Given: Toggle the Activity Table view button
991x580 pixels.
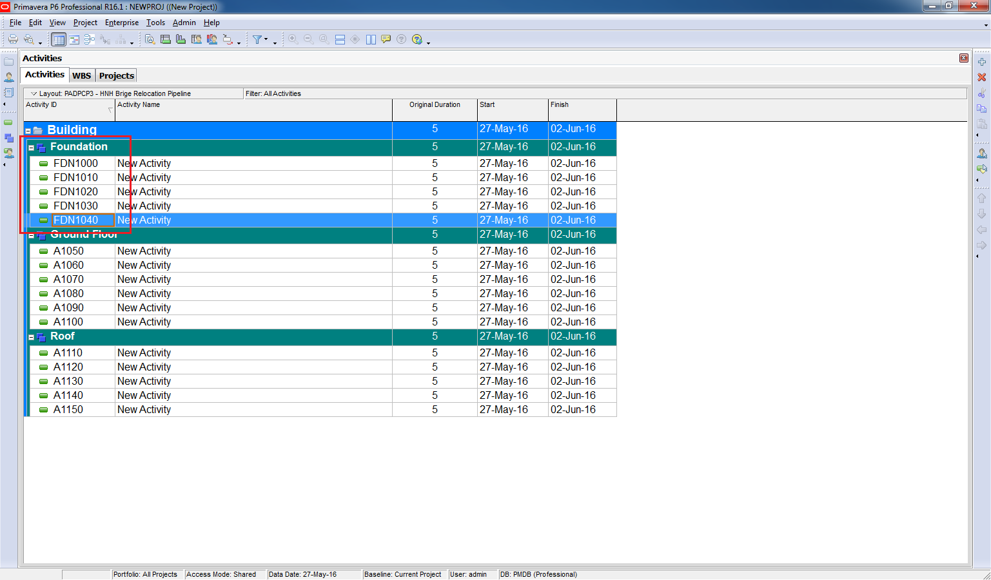Looking at the screenshot, I should coord(59,39).
